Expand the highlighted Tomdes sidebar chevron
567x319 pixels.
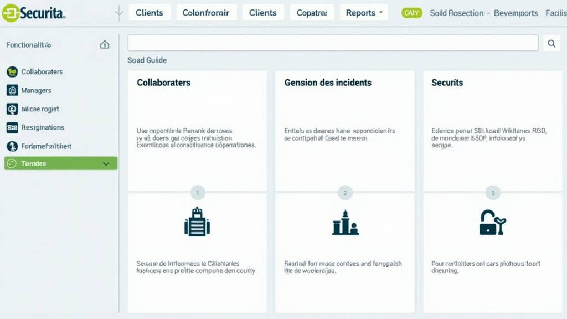pyautogui.click(x=106, y=164)
